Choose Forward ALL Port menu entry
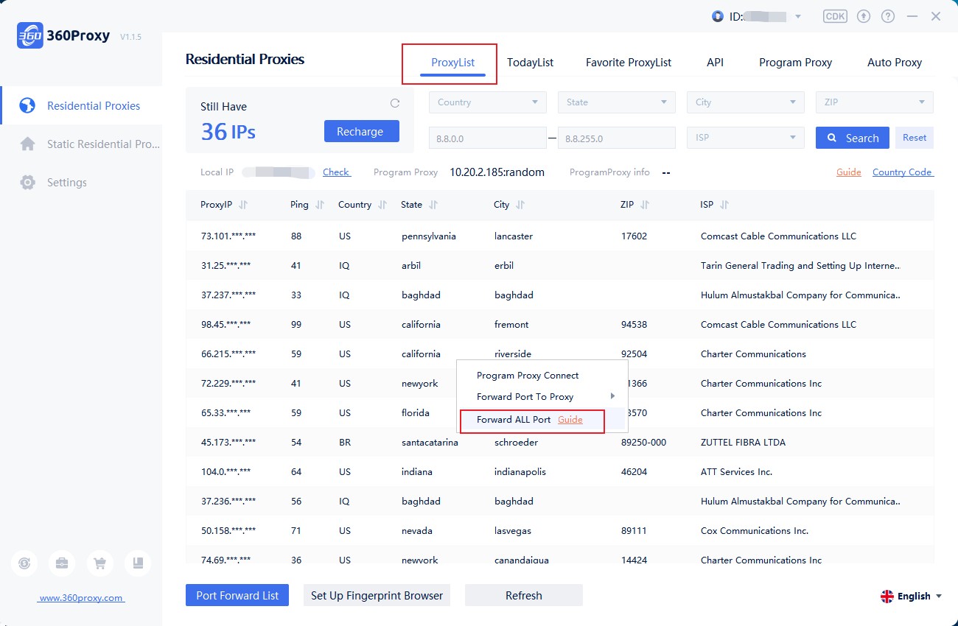The height and width of the screenshot is (626, 958). [x=514, y=420]
